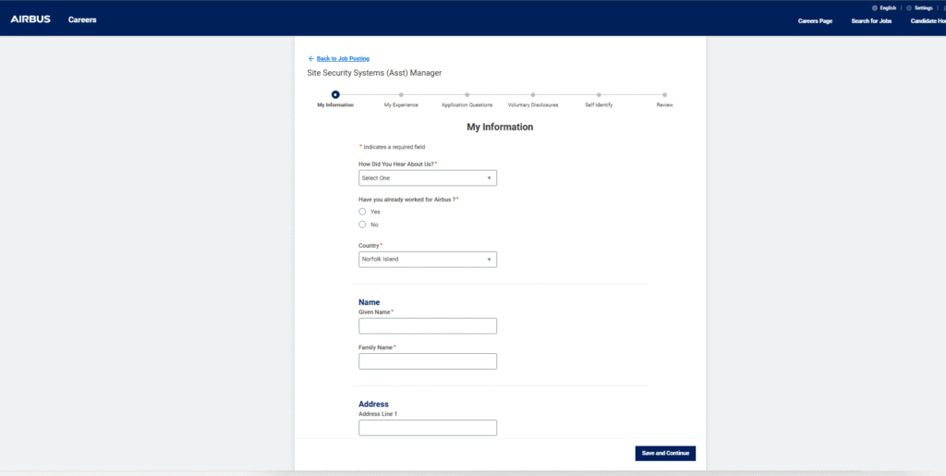The height and width of the screenshot is (476, 946).
Task: Open the Back to Job Posting link
Action: (x=343, y=58)
